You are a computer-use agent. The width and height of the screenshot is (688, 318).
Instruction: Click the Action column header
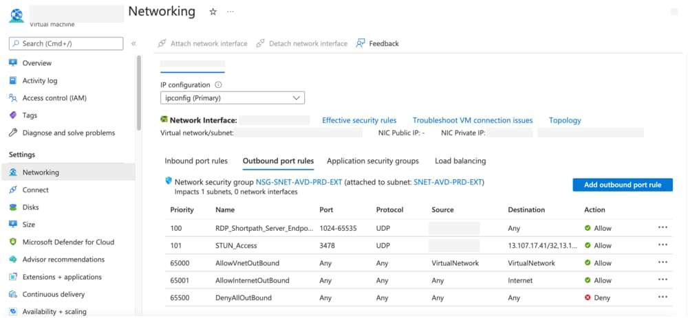(594, 209)
